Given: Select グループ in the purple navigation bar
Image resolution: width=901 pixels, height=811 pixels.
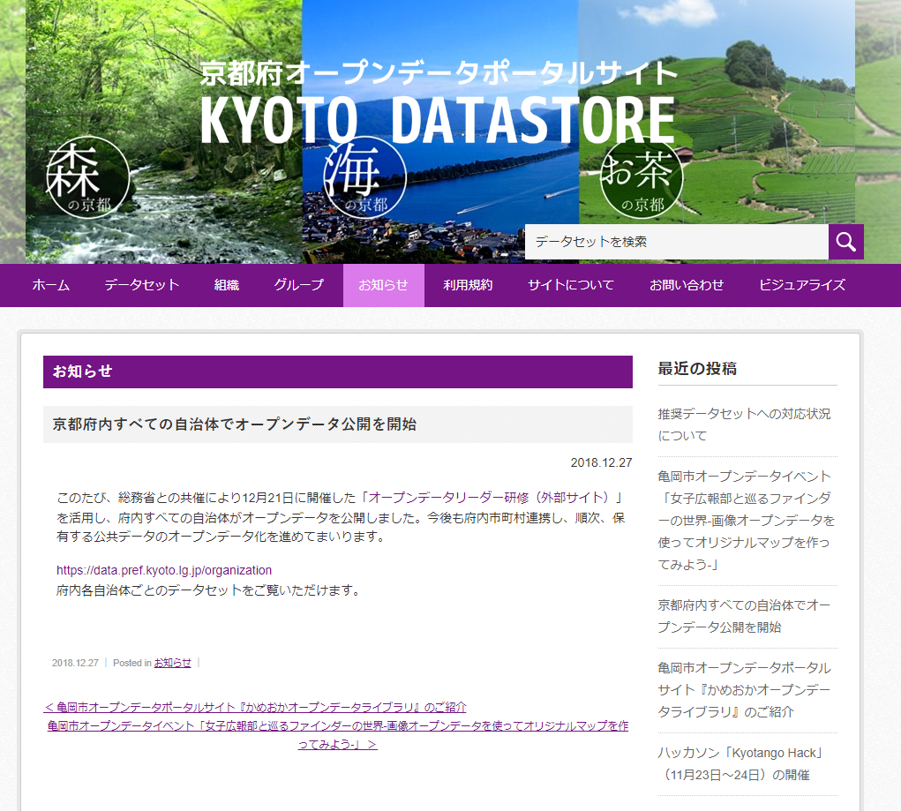Looking at the screenshot, I should (x=299, y=285).
